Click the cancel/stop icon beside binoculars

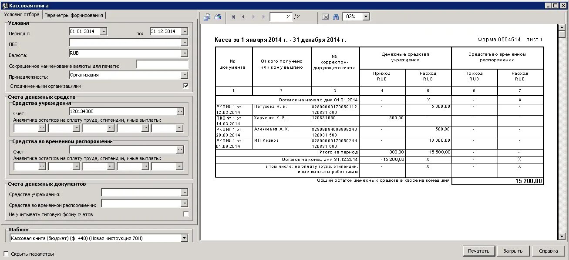click(x=326, y=17)
